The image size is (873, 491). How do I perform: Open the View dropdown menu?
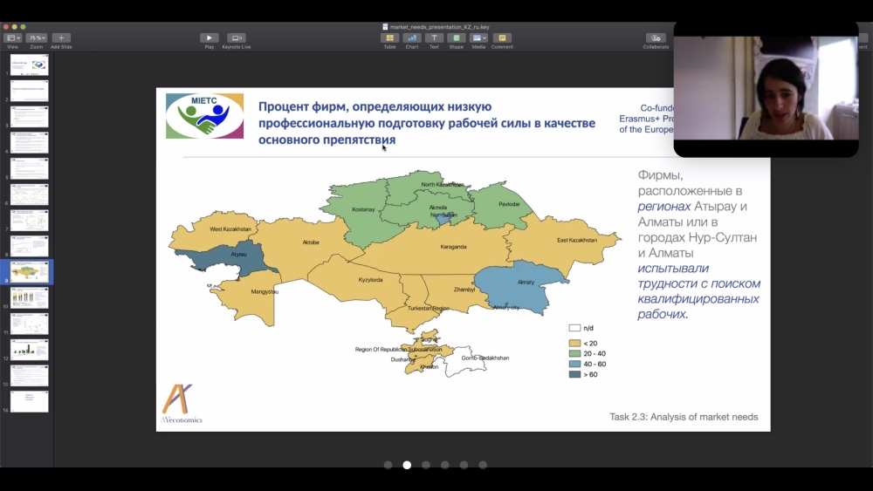click(13, 38)
